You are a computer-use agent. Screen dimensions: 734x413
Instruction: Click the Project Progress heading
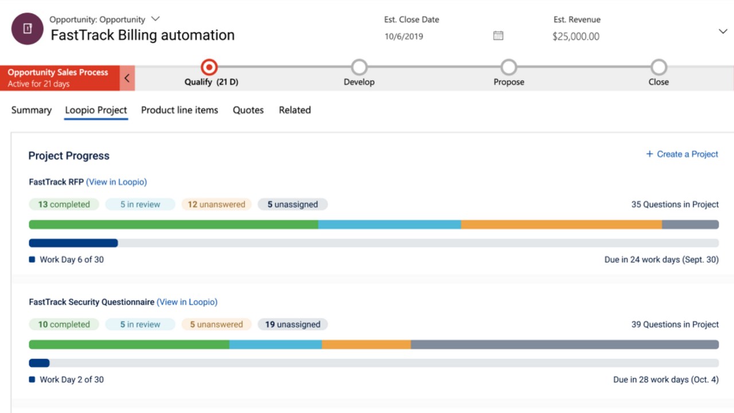tap(69, 155)
